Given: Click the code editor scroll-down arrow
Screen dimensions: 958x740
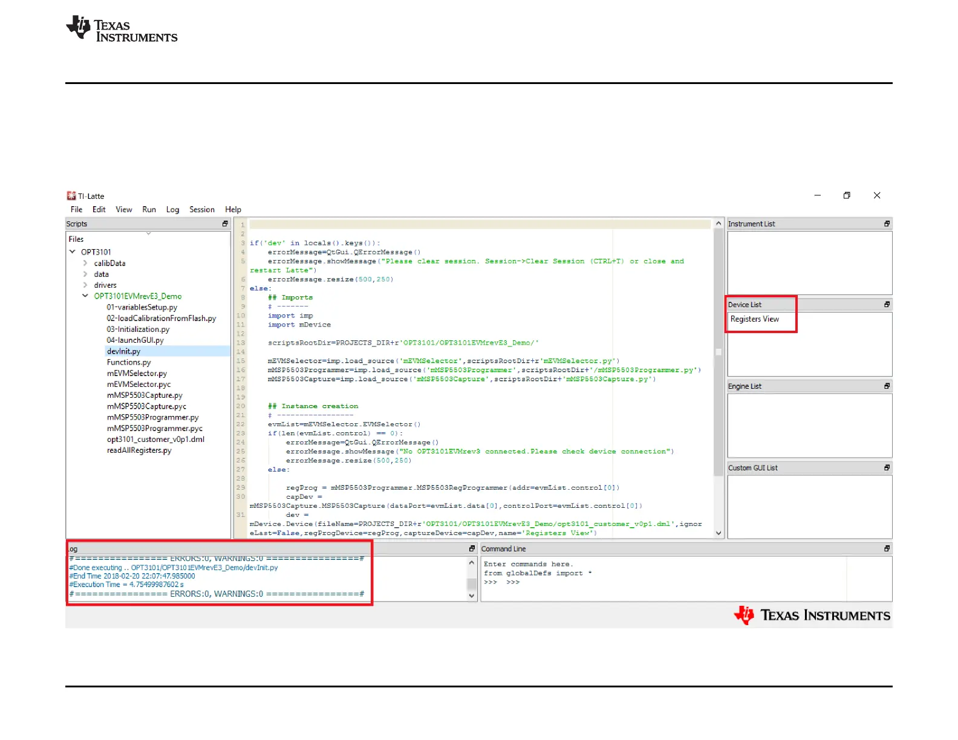Looking at the screenshot, I should click(718, 533).
